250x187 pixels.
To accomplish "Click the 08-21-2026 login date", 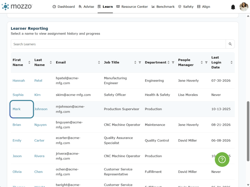I will point(221,125).
